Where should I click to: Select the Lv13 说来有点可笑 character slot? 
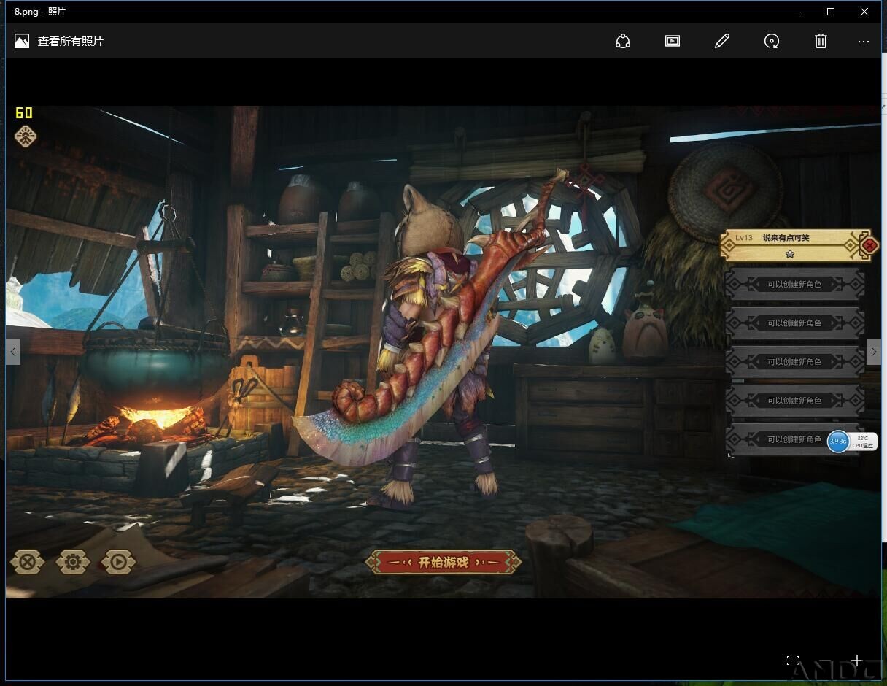[791, 246]
